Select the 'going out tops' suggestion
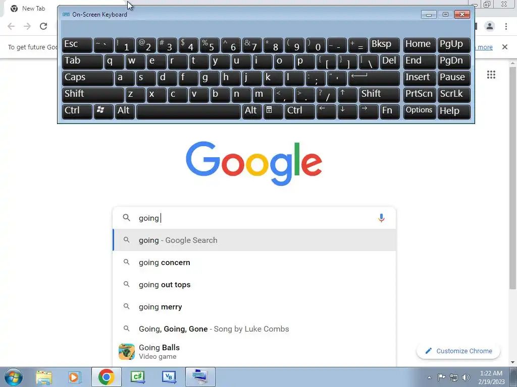Viewport: 517px width, 387px height. 254,284
